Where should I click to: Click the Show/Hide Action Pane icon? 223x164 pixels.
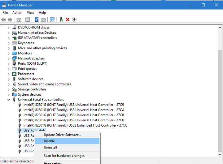click(x=43, y=19)
